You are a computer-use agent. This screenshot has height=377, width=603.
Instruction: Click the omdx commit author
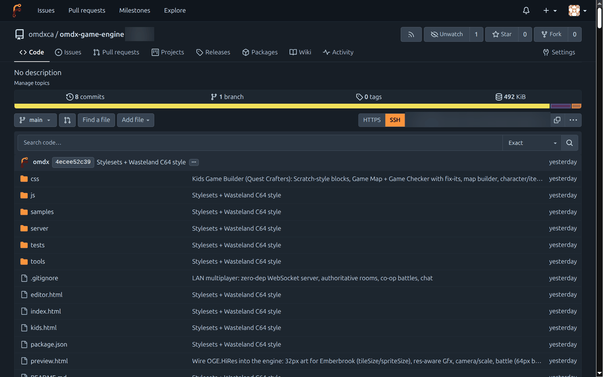[41, 162]
